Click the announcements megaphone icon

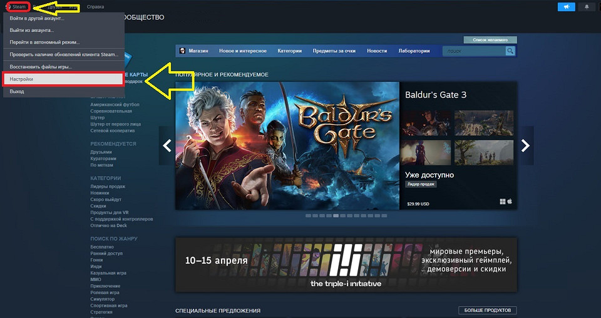[566, 7]
